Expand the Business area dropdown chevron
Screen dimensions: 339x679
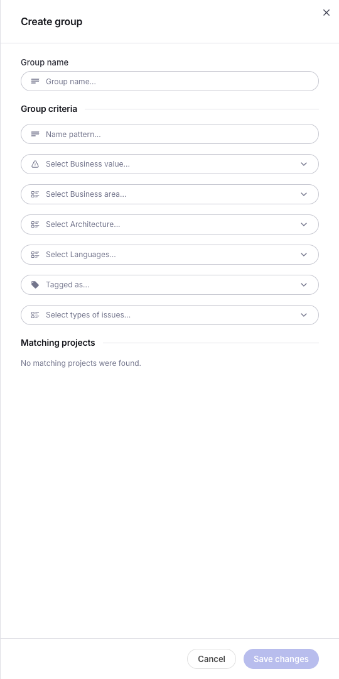tap(304, 194)
